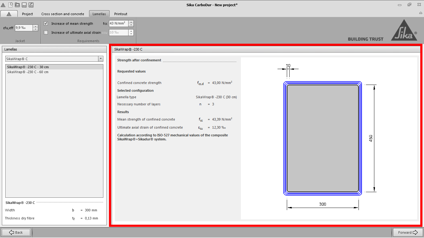Image resolution: width=424 pixels, height=238 pixels.
Task: Select SikaWrap® -230 C - 30 cm lamella
Action: [x=54, y=67]
